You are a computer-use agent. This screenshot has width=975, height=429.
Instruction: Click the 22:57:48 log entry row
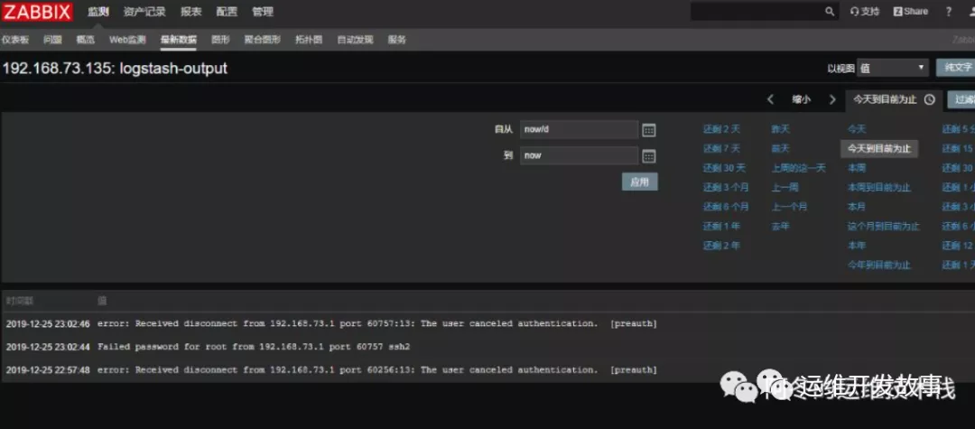coord(487,370)
